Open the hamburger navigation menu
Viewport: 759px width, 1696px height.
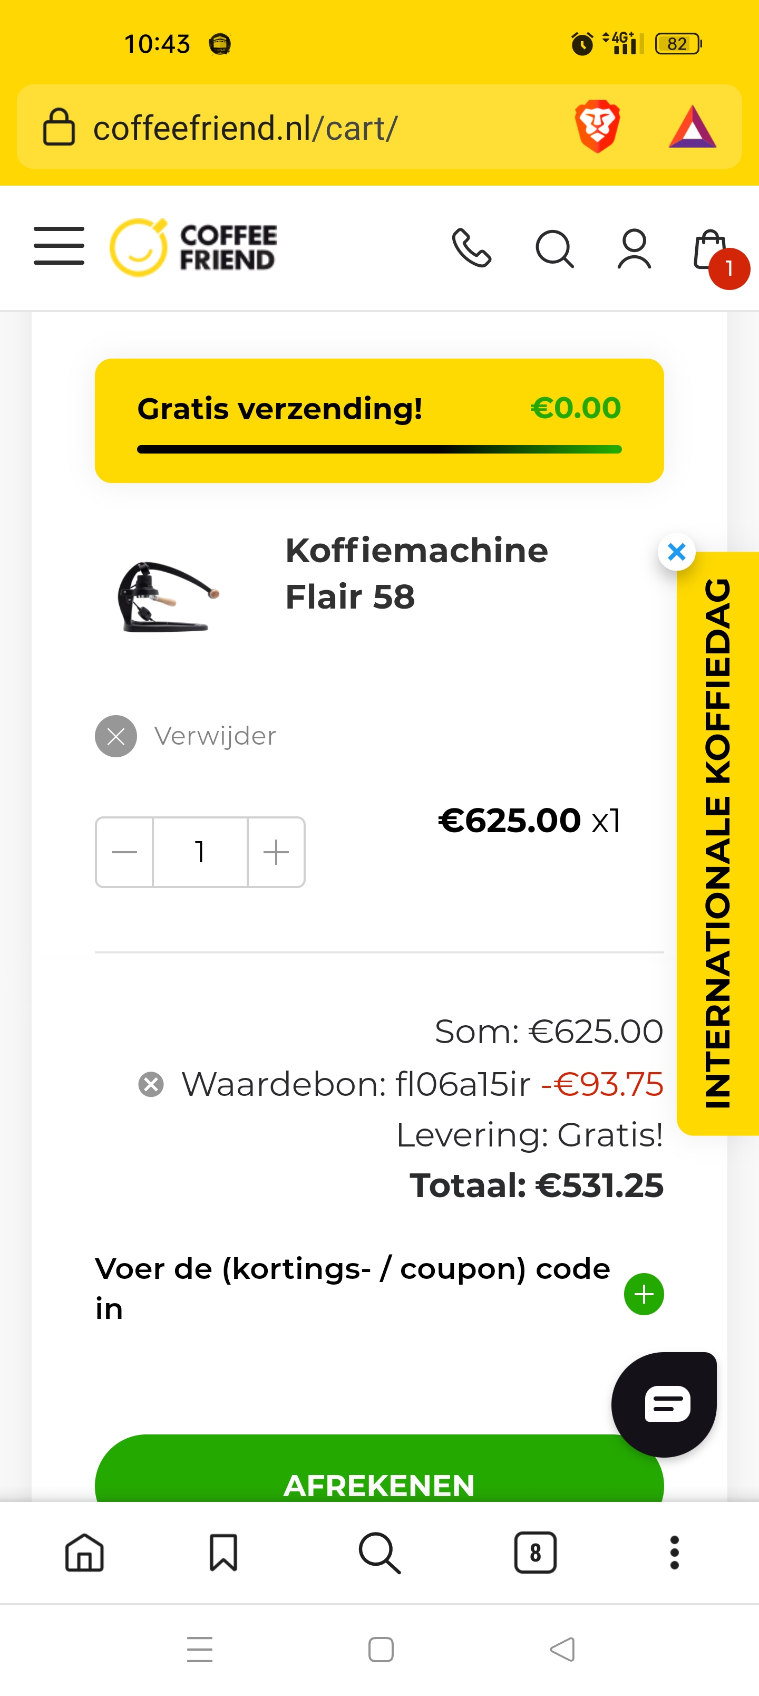[59, 246]
